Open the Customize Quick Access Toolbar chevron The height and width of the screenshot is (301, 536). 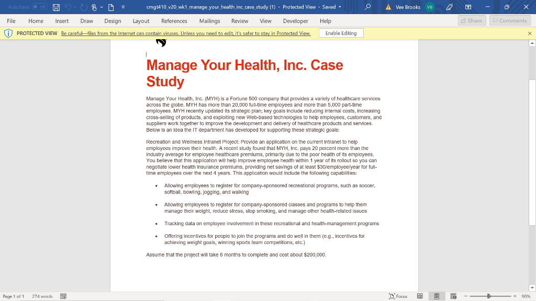click(123, 7)
